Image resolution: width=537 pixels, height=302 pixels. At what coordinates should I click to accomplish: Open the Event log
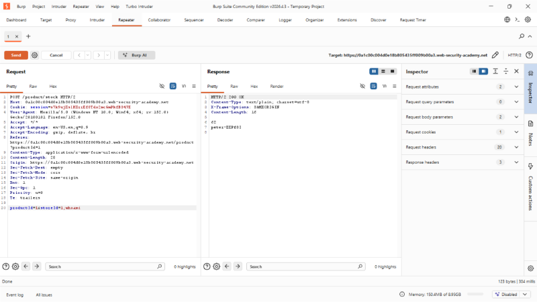(x=15, y=295)
